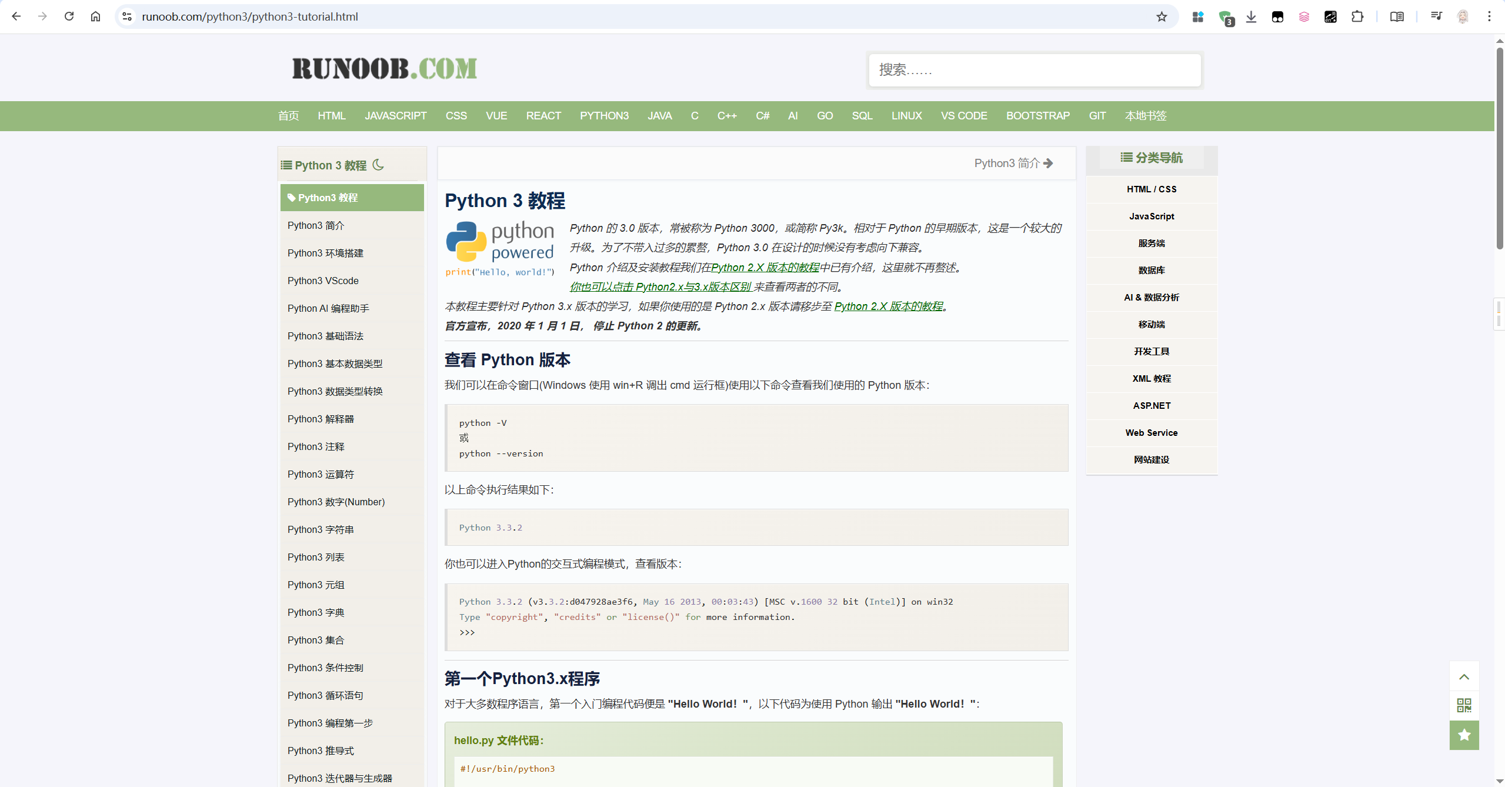Open the QR code icon
This screenshot has width=1505, height=787.
1464,705
